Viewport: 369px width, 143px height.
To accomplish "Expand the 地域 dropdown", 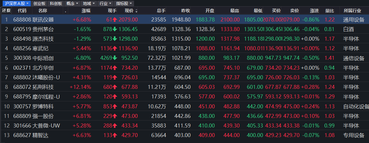I will coord(89,3).
